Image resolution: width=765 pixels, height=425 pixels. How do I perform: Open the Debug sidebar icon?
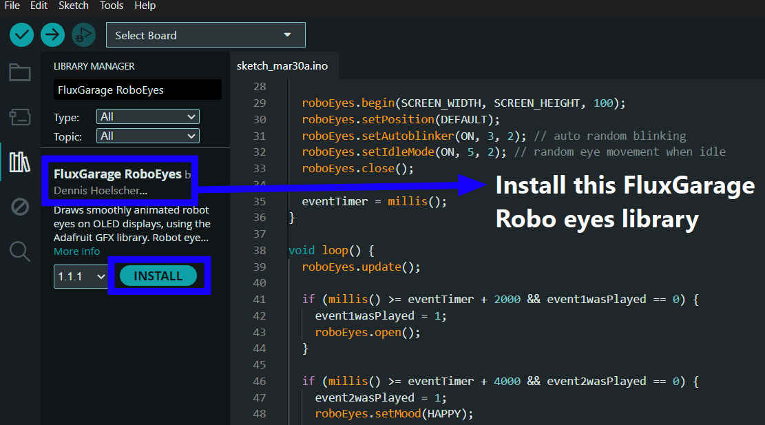point(20,207)
